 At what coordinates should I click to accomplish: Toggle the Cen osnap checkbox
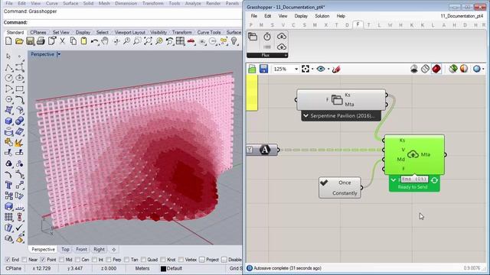point(77,260)
